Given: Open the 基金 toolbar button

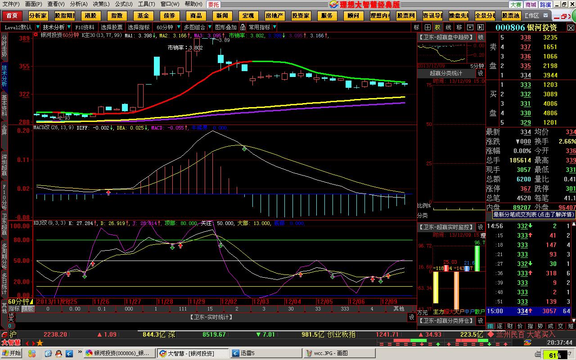Looking at the screenshot, I should [143, 16].
